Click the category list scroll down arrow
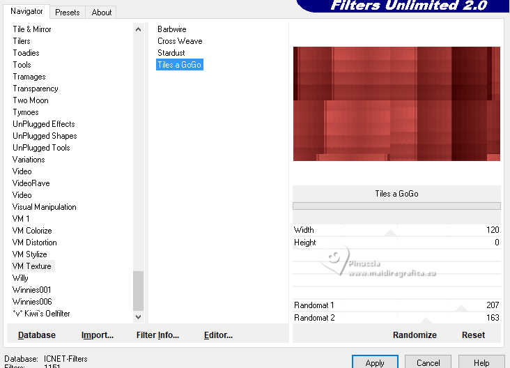 coord(138,316)
